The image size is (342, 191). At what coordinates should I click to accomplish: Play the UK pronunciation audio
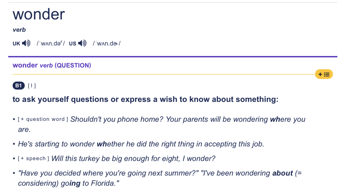[26, 43]
